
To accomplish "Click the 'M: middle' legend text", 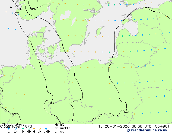I will pos(62,128).
